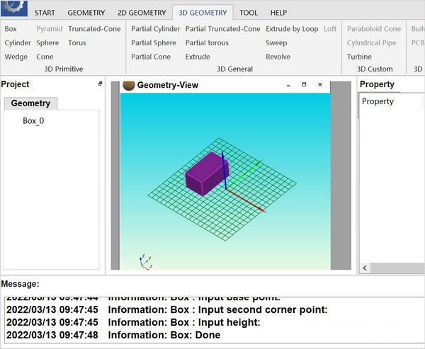Click Paraboloid Cone custom shape
Image resolution: width=425 pixels, height=349 pixels.
click(x=374, y=29)
